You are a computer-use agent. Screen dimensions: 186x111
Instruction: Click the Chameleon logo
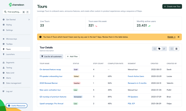[x=16, y=5]
